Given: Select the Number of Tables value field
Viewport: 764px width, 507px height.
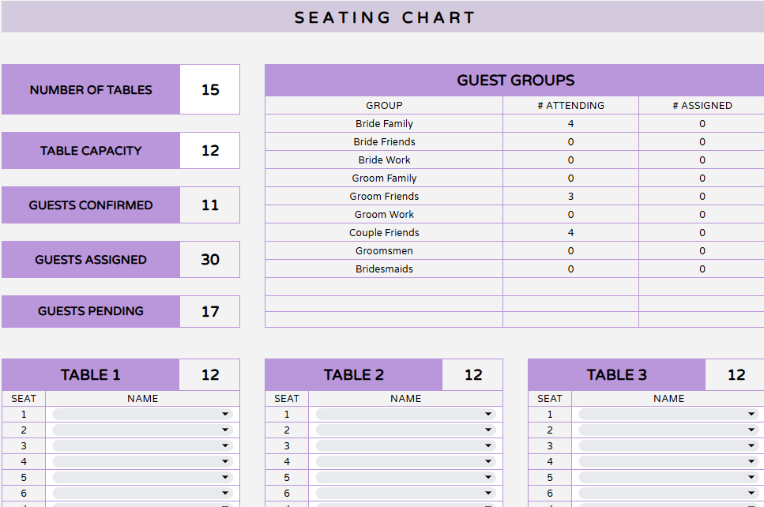Looking at the screenshot, I should point(209,89).
